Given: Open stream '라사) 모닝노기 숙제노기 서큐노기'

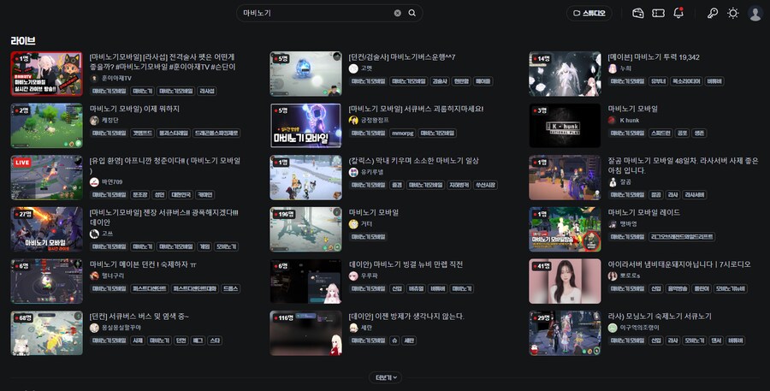Looking at the screenshot, I should (660, 316).
